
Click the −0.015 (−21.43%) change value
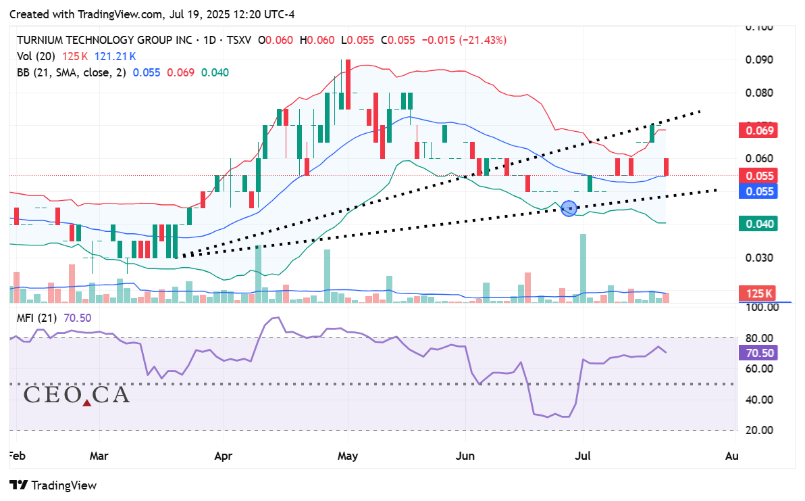[x=464, y=40]
